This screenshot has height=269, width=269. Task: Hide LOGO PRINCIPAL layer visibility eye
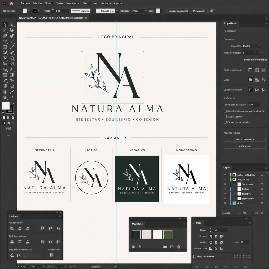(x=225, y=175)
